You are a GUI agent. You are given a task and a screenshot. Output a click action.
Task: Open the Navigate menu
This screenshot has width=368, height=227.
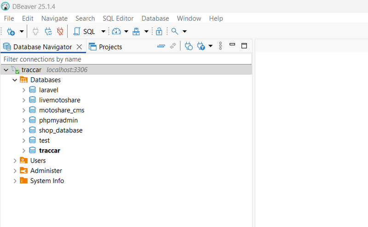(x=54, y=18)
